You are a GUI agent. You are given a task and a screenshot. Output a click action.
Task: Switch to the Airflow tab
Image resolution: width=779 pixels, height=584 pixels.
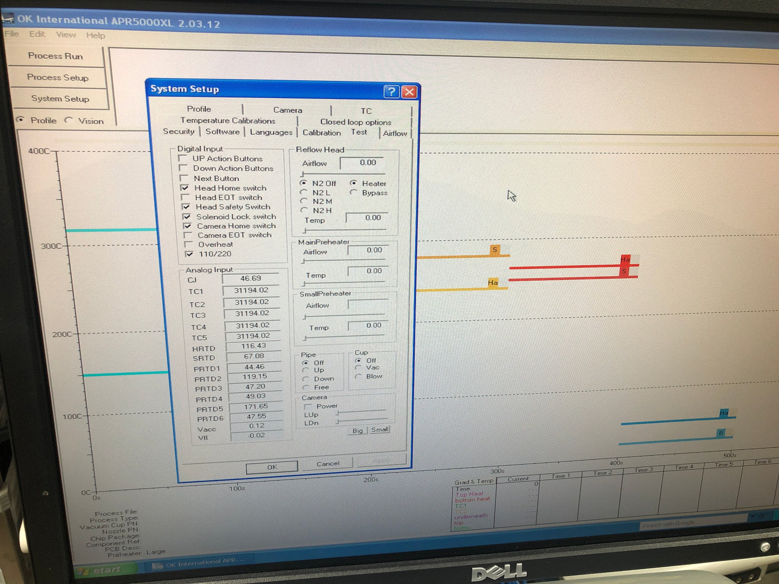pyautogui.click(x=395, y=134)
